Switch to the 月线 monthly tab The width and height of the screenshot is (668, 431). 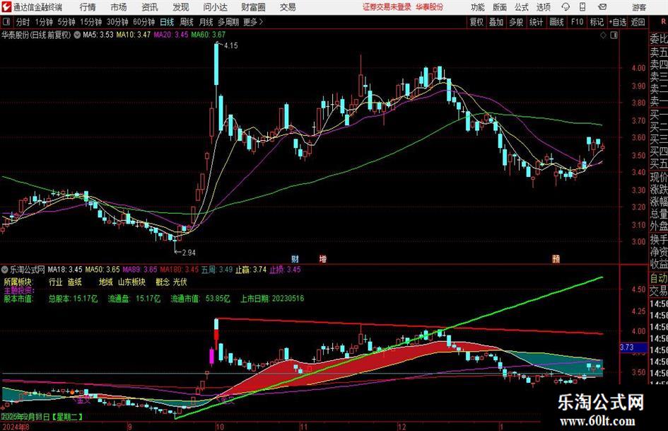tap(206, 22)
